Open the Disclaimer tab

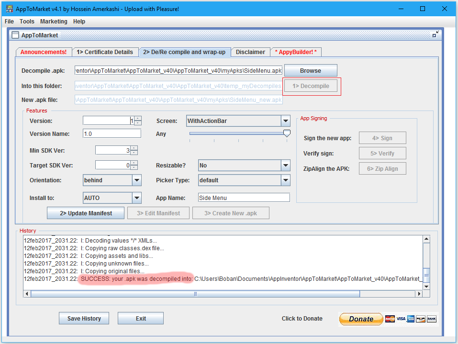pos(250,52)
